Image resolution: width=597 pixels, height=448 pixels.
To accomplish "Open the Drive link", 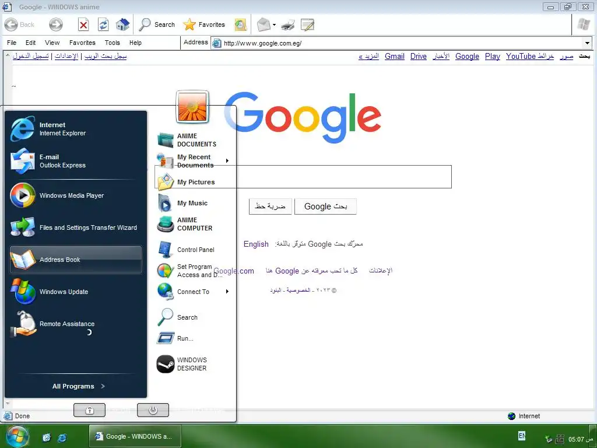I will coord(419,57).
